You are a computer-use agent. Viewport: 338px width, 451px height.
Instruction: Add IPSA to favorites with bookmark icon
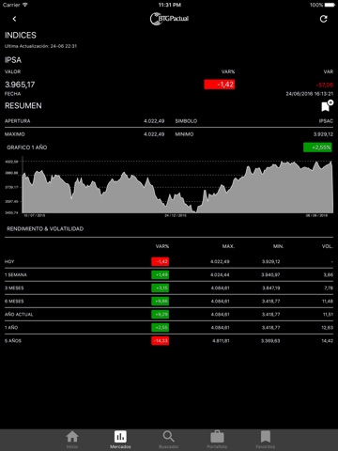point(327,106)
